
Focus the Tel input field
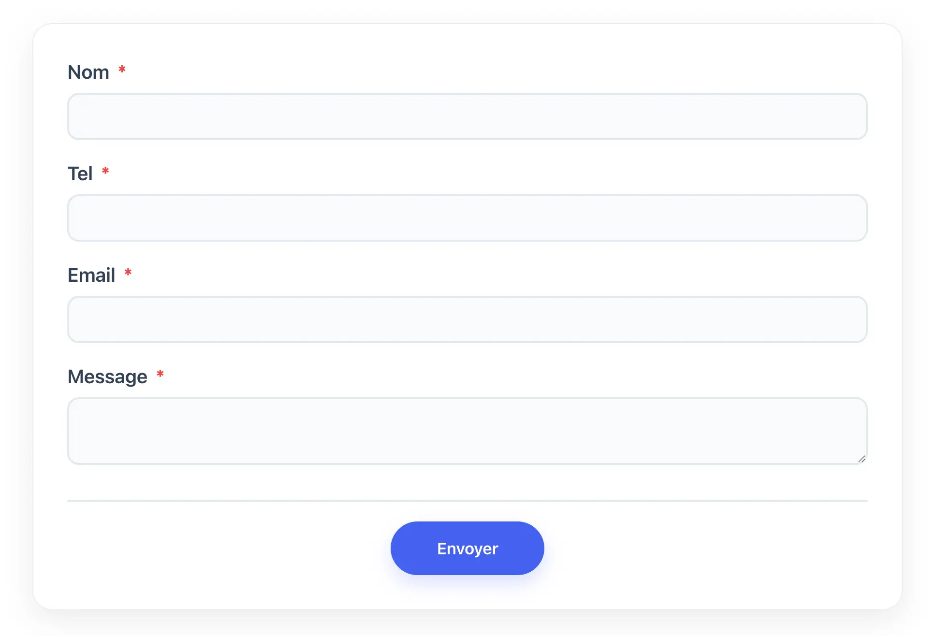467,218
